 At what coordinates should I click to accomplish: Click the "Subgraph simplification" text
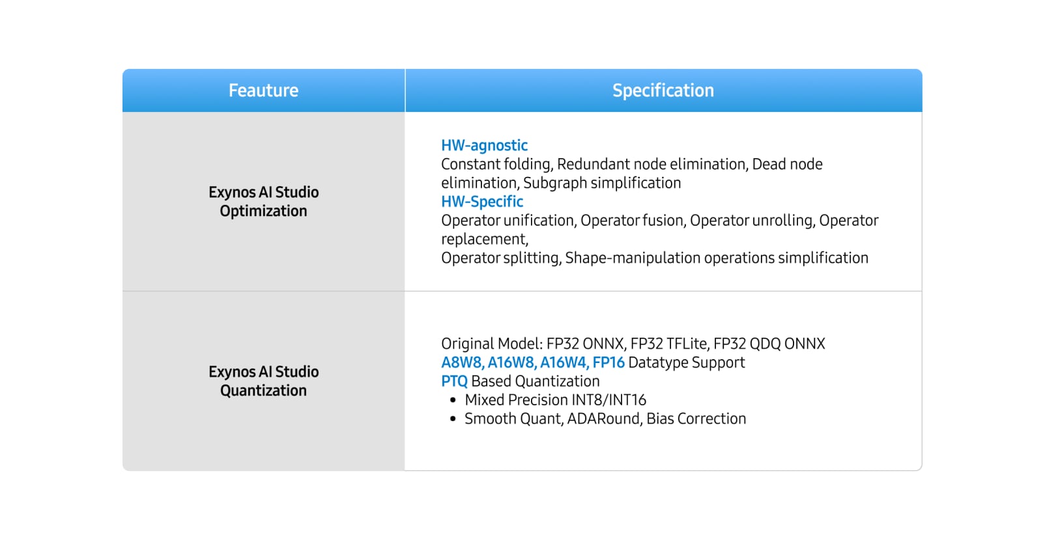(602, 183)
